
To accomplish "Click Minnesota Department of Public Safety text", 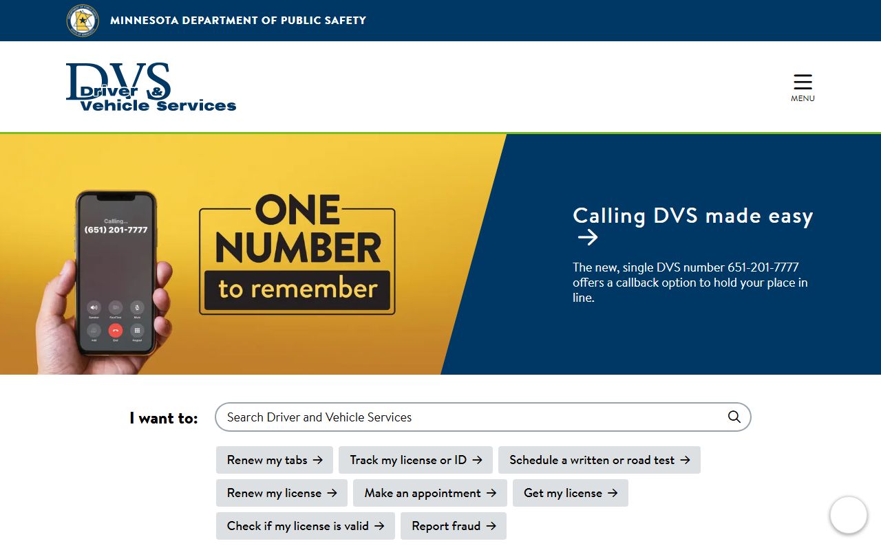I will (x=238, y=21).
